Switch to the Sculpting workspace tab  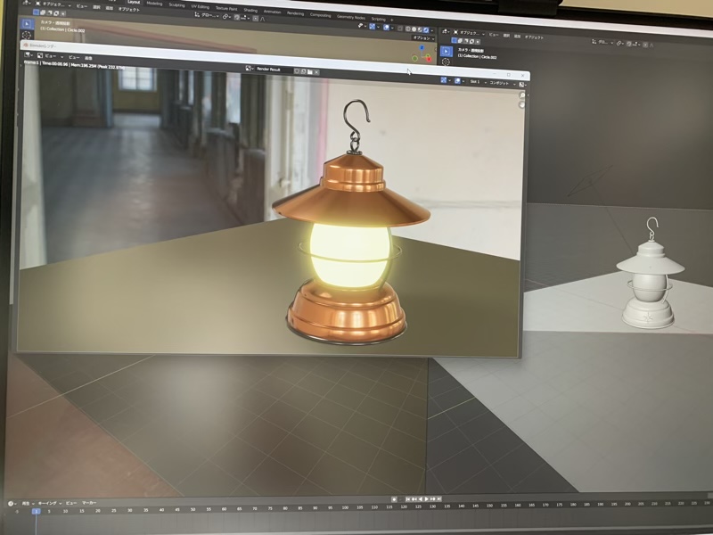click(176, 4)
